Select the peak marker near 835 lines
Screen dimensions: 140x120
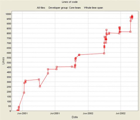click(x=106, y=30)
